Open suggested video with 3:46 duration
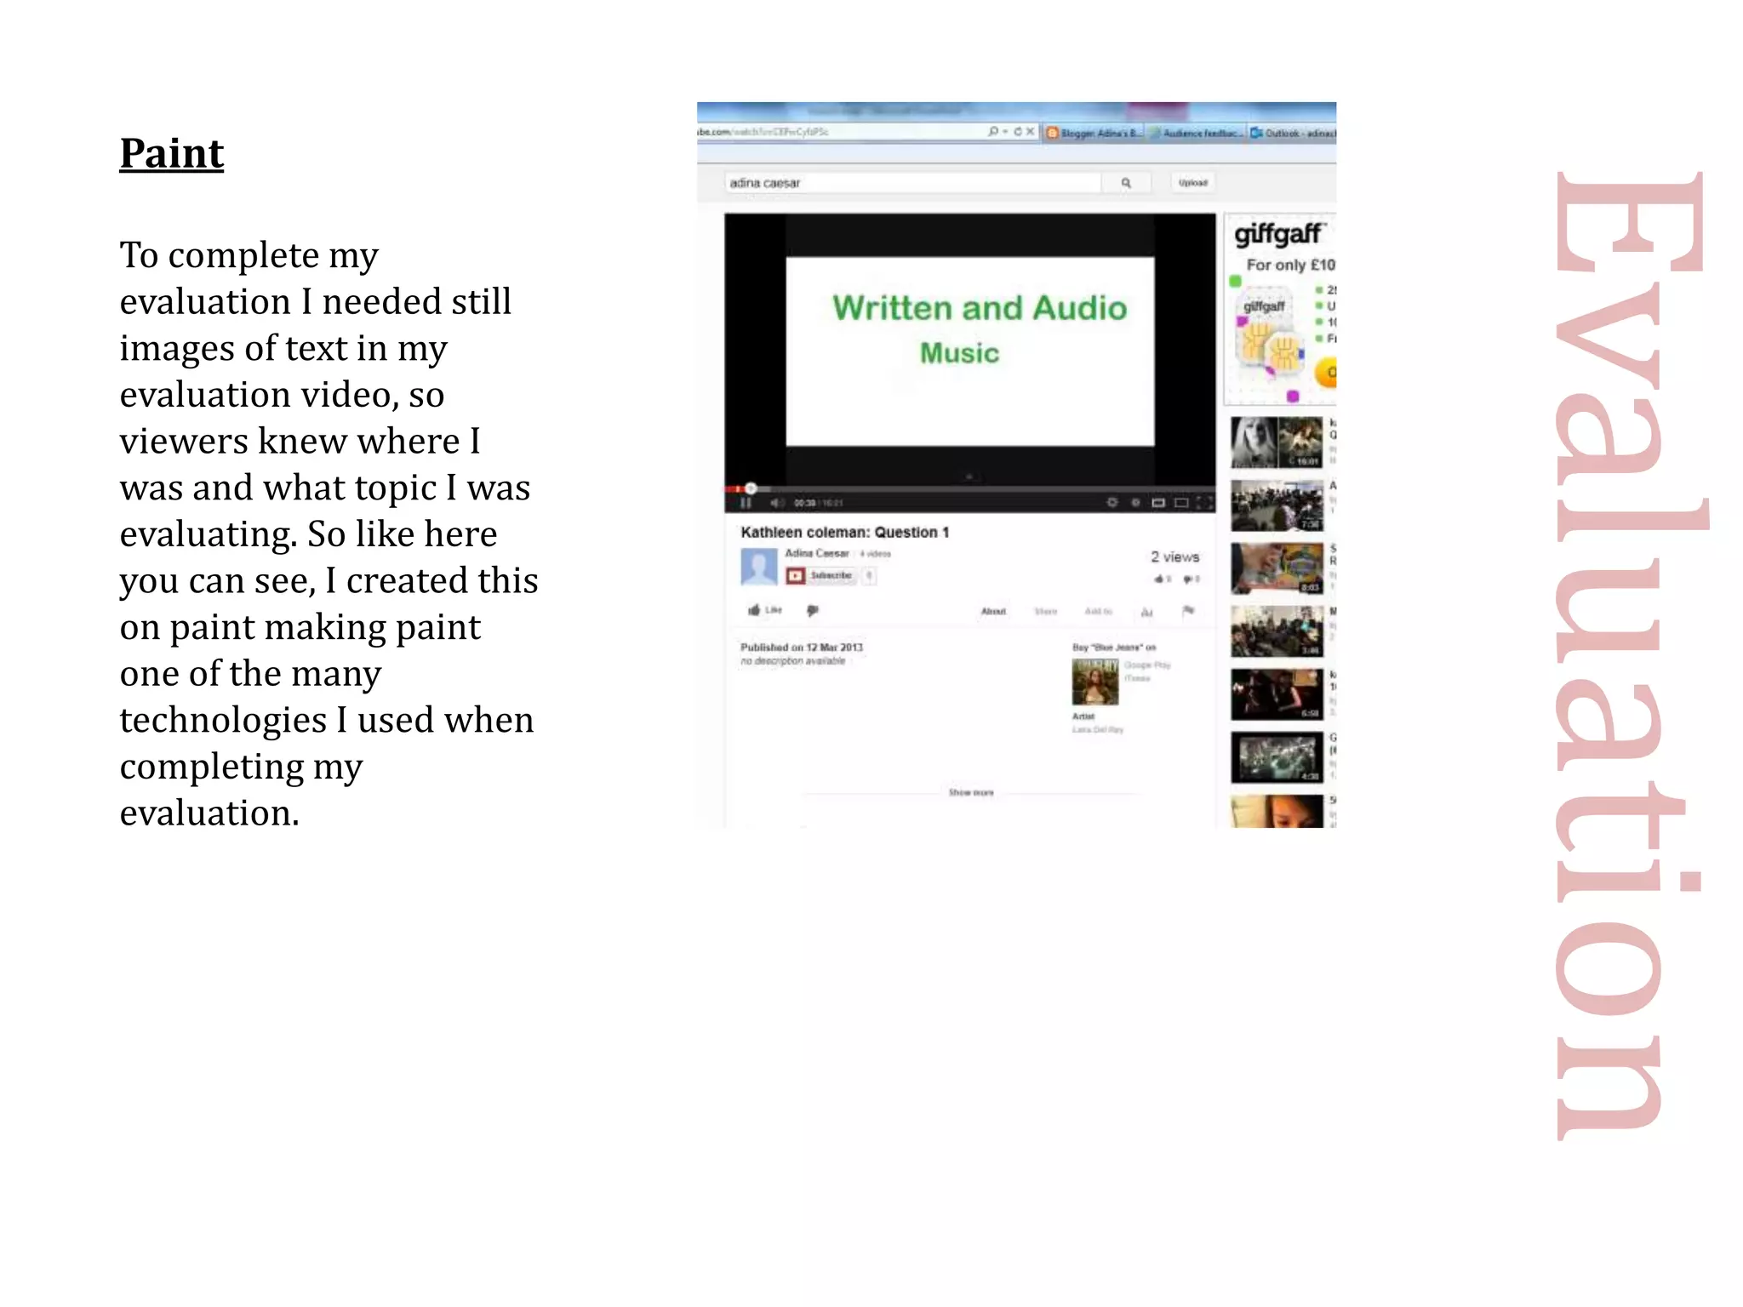The width and height of the screenshot is (1743, 1307). point(1277,631)
